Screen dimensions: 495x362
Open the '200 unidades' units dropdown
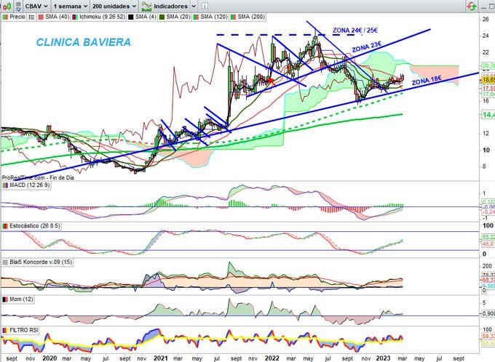pos(114,6)
